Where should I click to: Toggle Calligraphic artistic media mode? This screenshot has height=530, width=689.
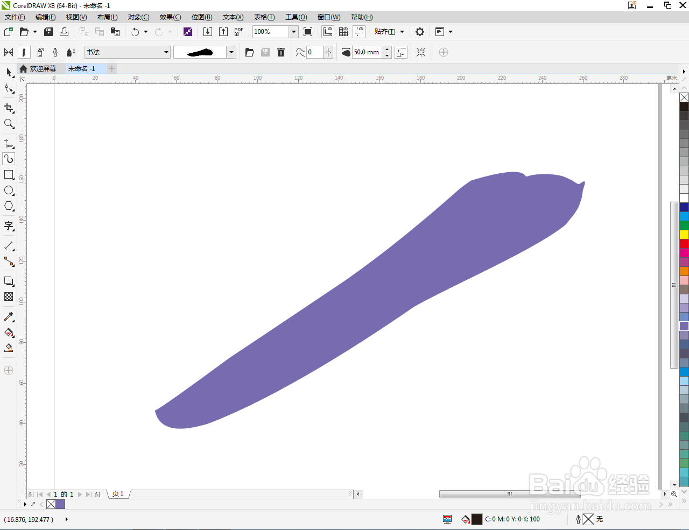tap(55, 52)
